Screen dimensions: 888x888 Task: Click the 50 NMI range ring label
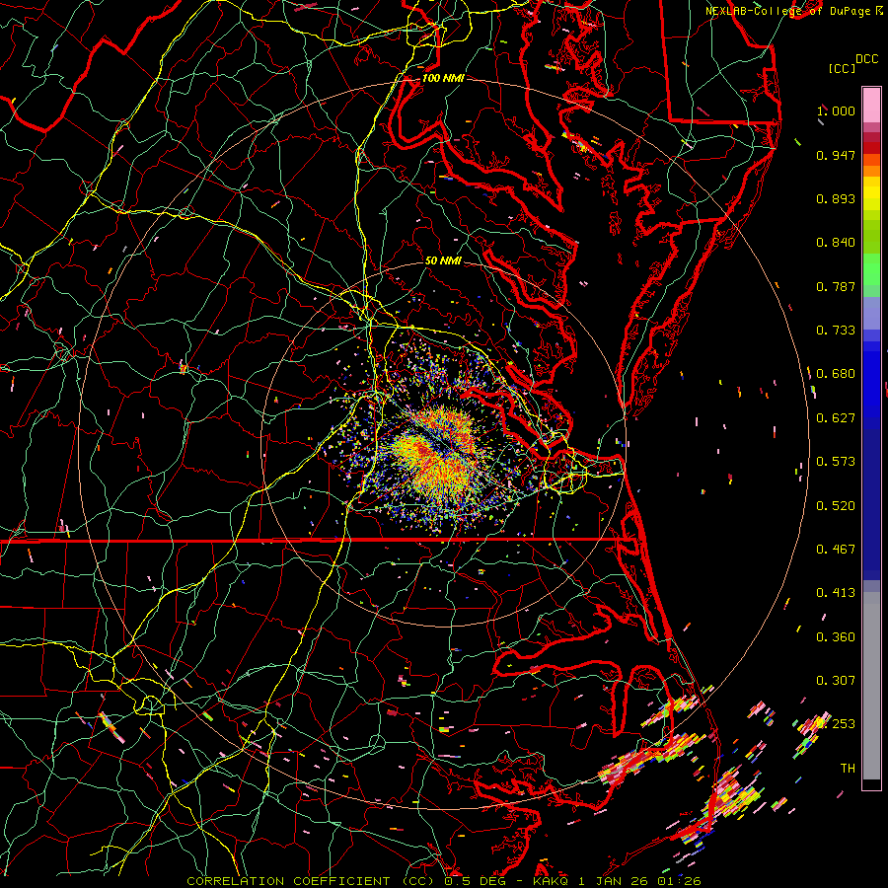[443, 260]
